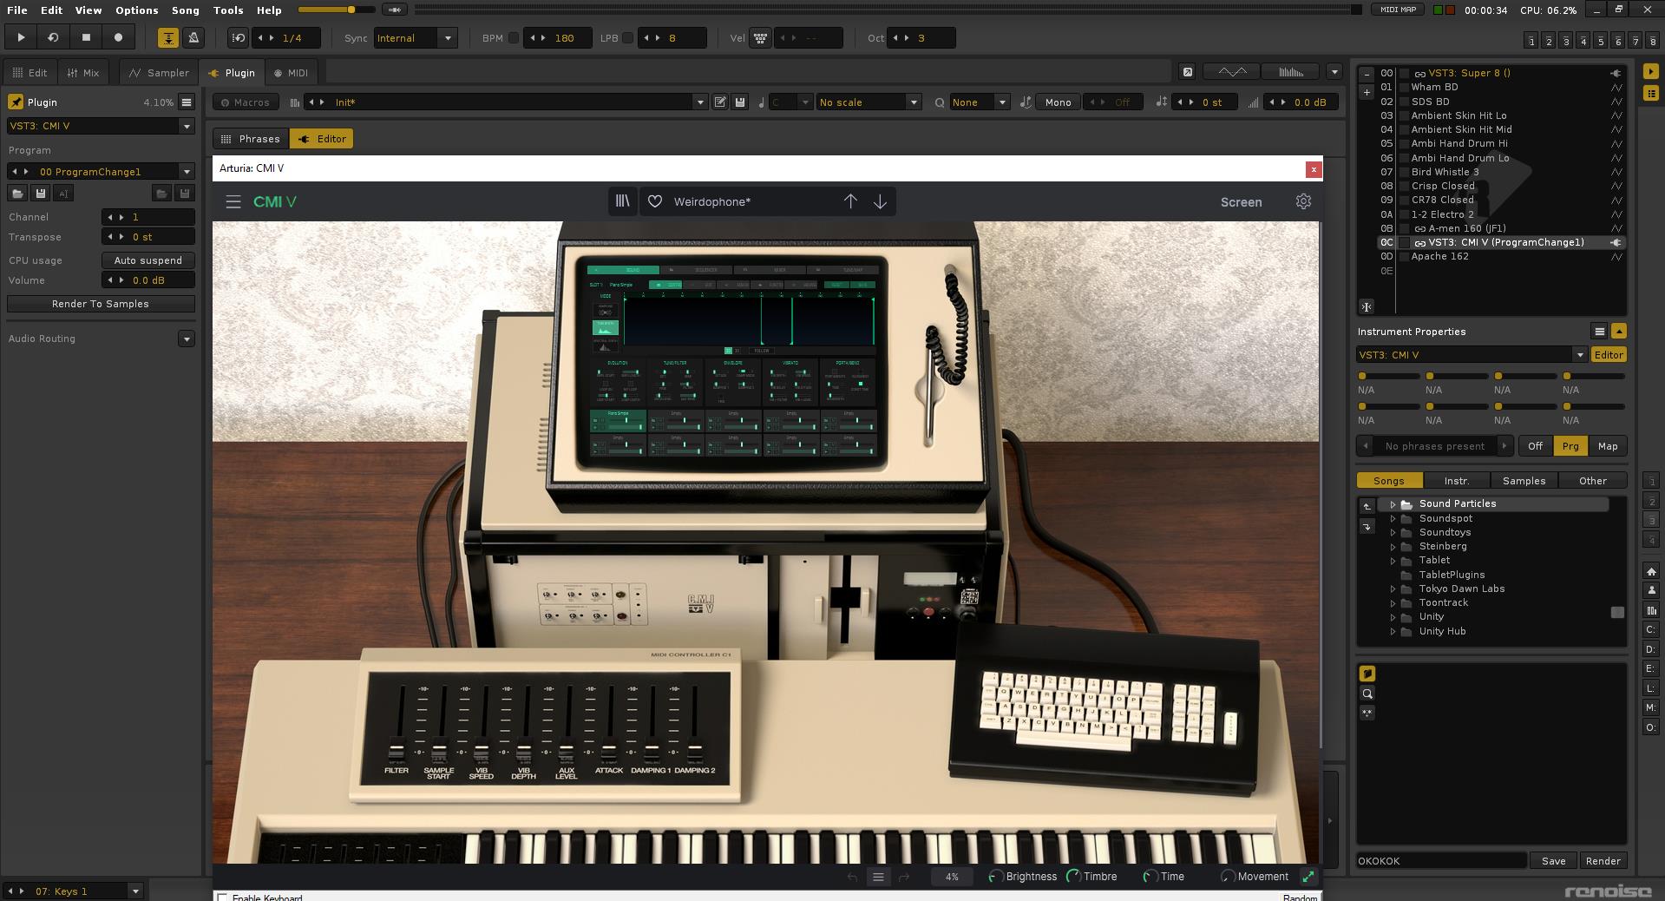The width and height of the screenshot is (1665, 901).
Task: Open the Program dropdown 00 ProgramChange1
Action: coord(101,172)
